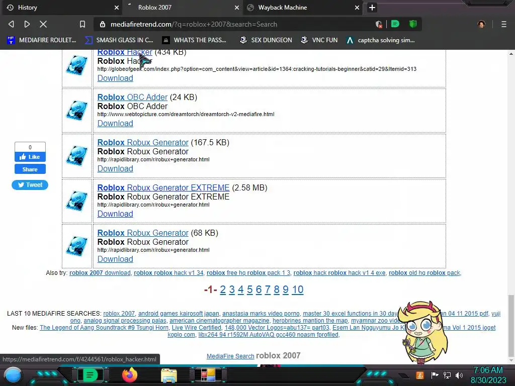Click the Facebook Like button

coord(30,157)
